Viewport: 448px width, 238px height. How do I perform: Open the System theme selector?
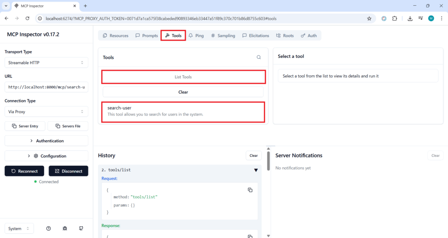(x=19, y=228)
